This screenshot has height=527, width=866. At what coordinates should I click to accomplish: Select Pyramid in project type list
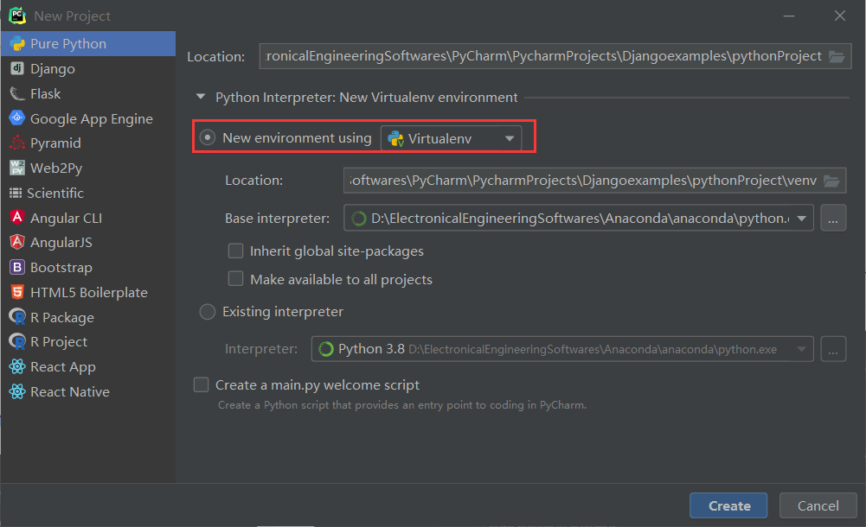point(88,143)
